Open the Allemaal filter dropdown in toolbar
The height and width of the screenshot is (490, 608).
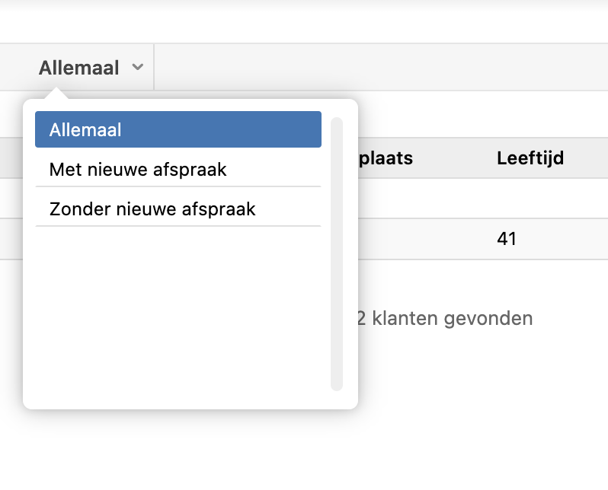pos(79,68)
